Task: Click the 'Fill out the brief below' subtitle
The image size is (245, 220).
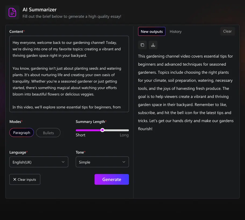Action: click(72, 16)
